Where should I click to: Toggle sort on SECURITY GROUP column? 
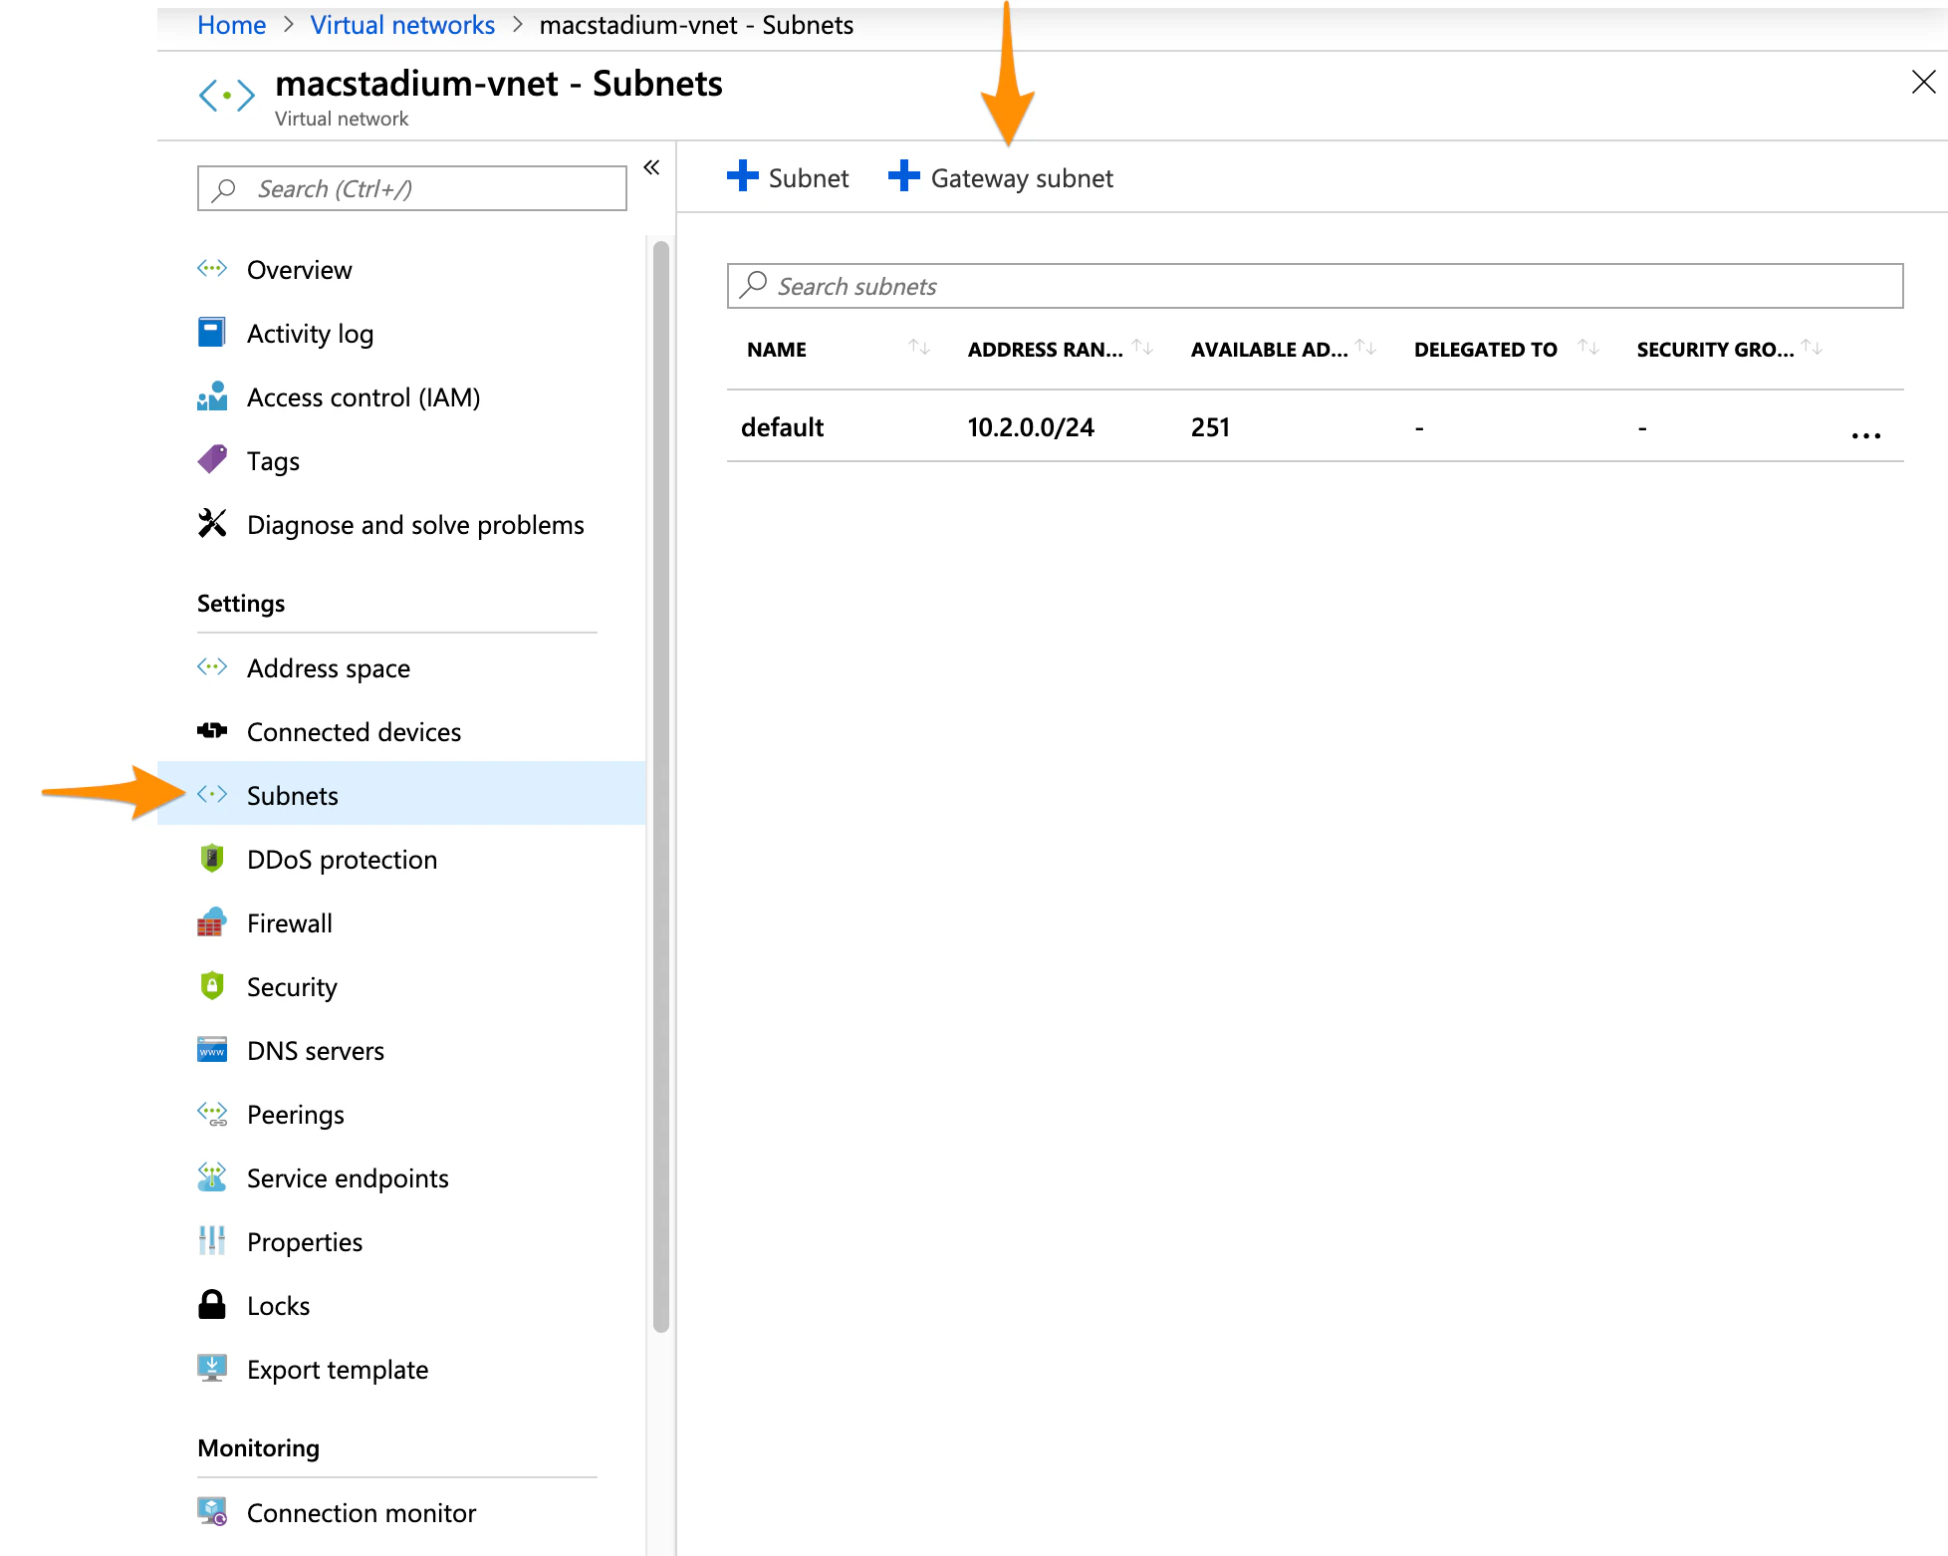click(1813, 348)
